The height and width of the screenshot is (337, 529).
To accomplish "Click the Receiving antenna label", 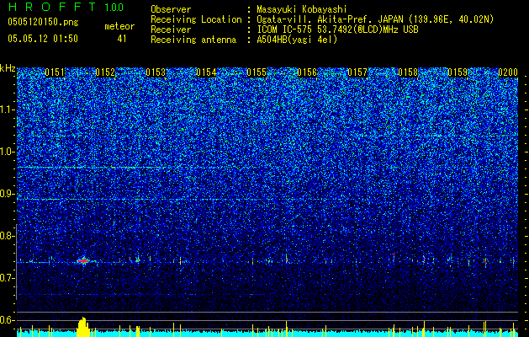I will (193, 40).
